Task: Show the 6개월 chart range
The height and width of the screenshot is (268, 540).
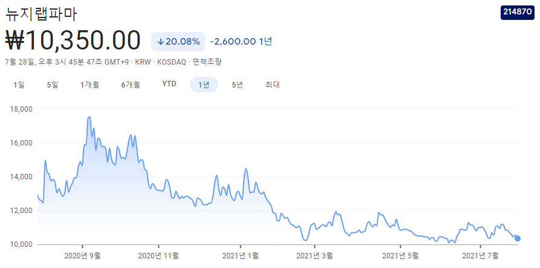Action: 131,85
